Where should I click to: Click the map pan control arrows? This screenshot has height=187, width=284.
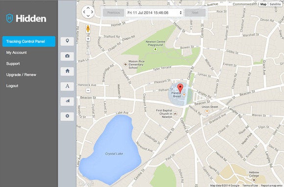tap(88, 12)
